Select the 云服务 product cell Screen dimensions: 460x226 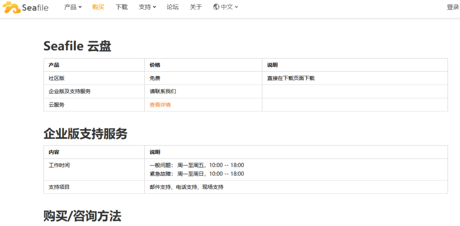tap(94, 105)
